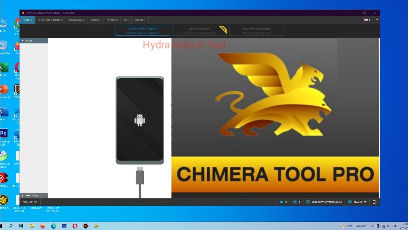Select the Bandicam desktop label
This screenshot has width=408, height=230.
point(36,208)
